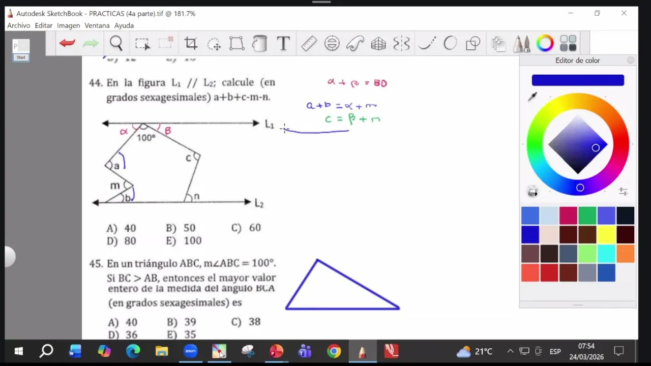The width and height of the screenshot is (651, 366).
Task: Open the Layer Editor panel
Action: (x=498, y=44)
